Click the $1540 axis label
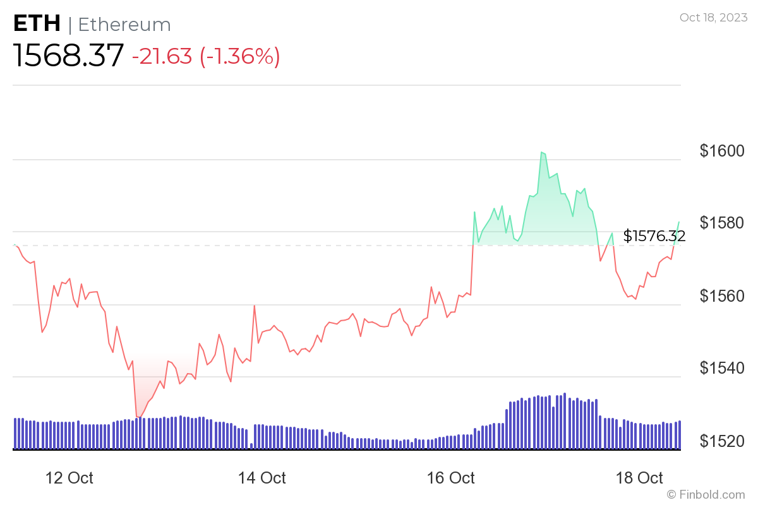This screenshot has width=758, height=505. 721,368
